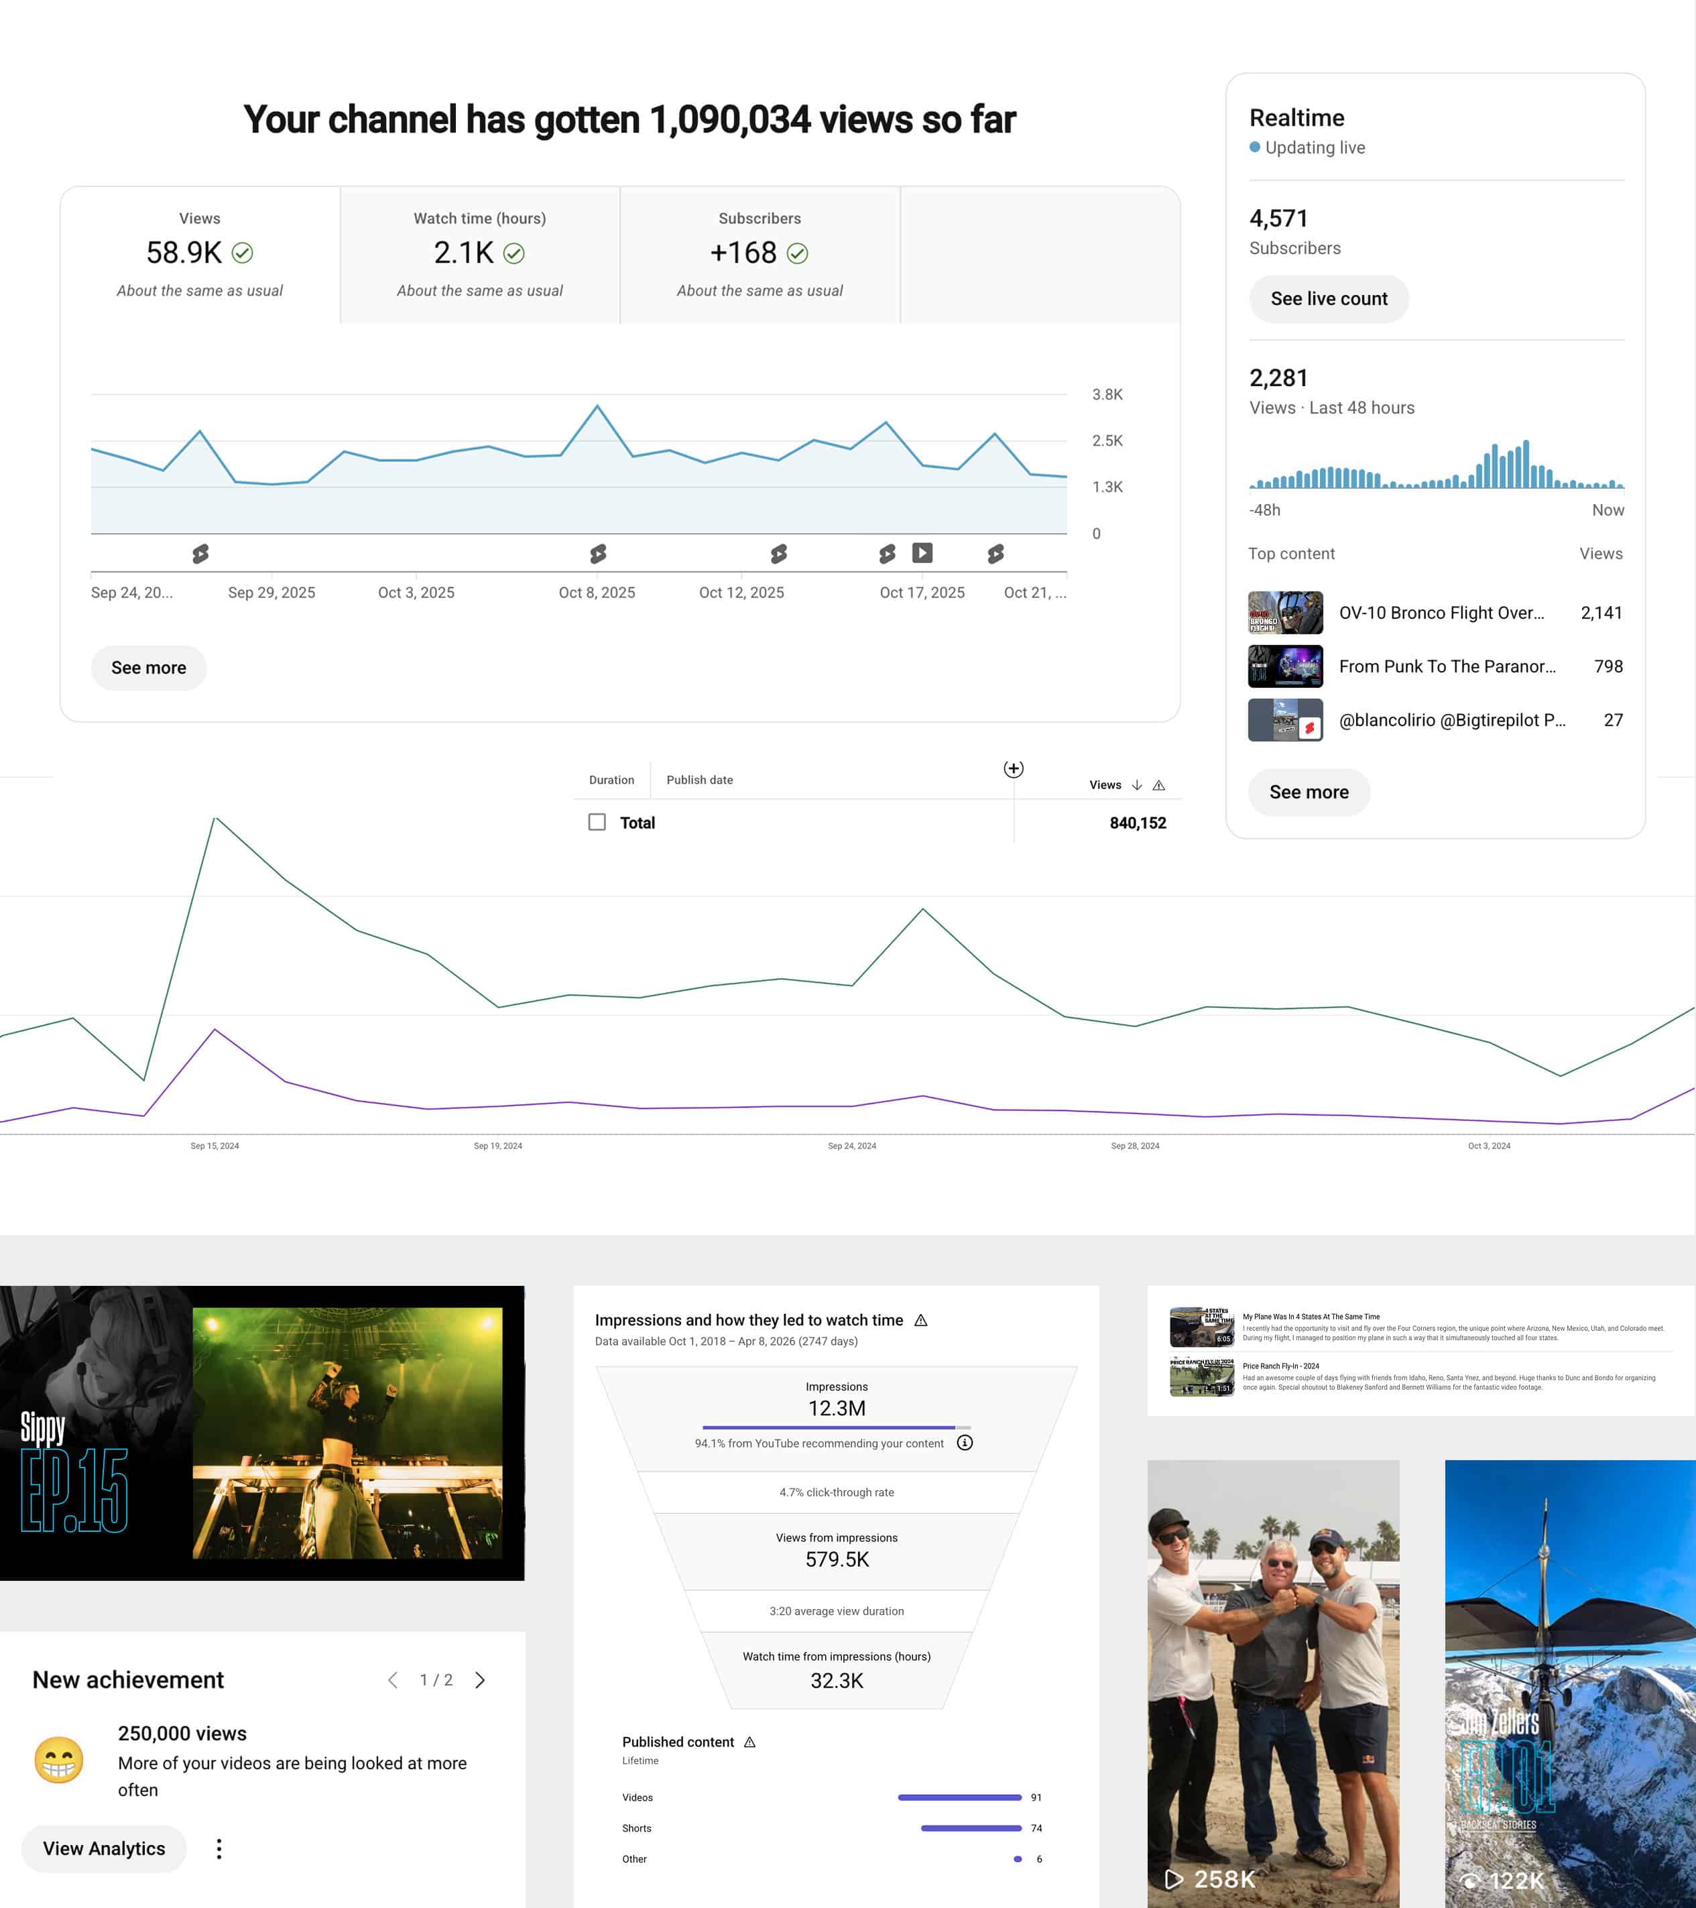Click the video play marker near Oct 17
Screen dimensions: 1696x1908
coord(922,552)
